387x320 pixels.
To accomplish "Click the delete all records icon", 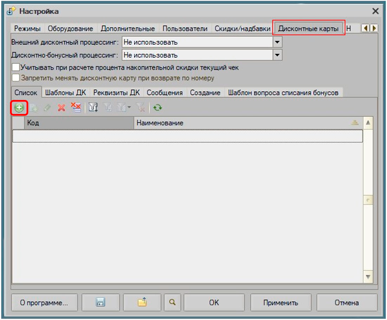I will [x=75, y=108].
